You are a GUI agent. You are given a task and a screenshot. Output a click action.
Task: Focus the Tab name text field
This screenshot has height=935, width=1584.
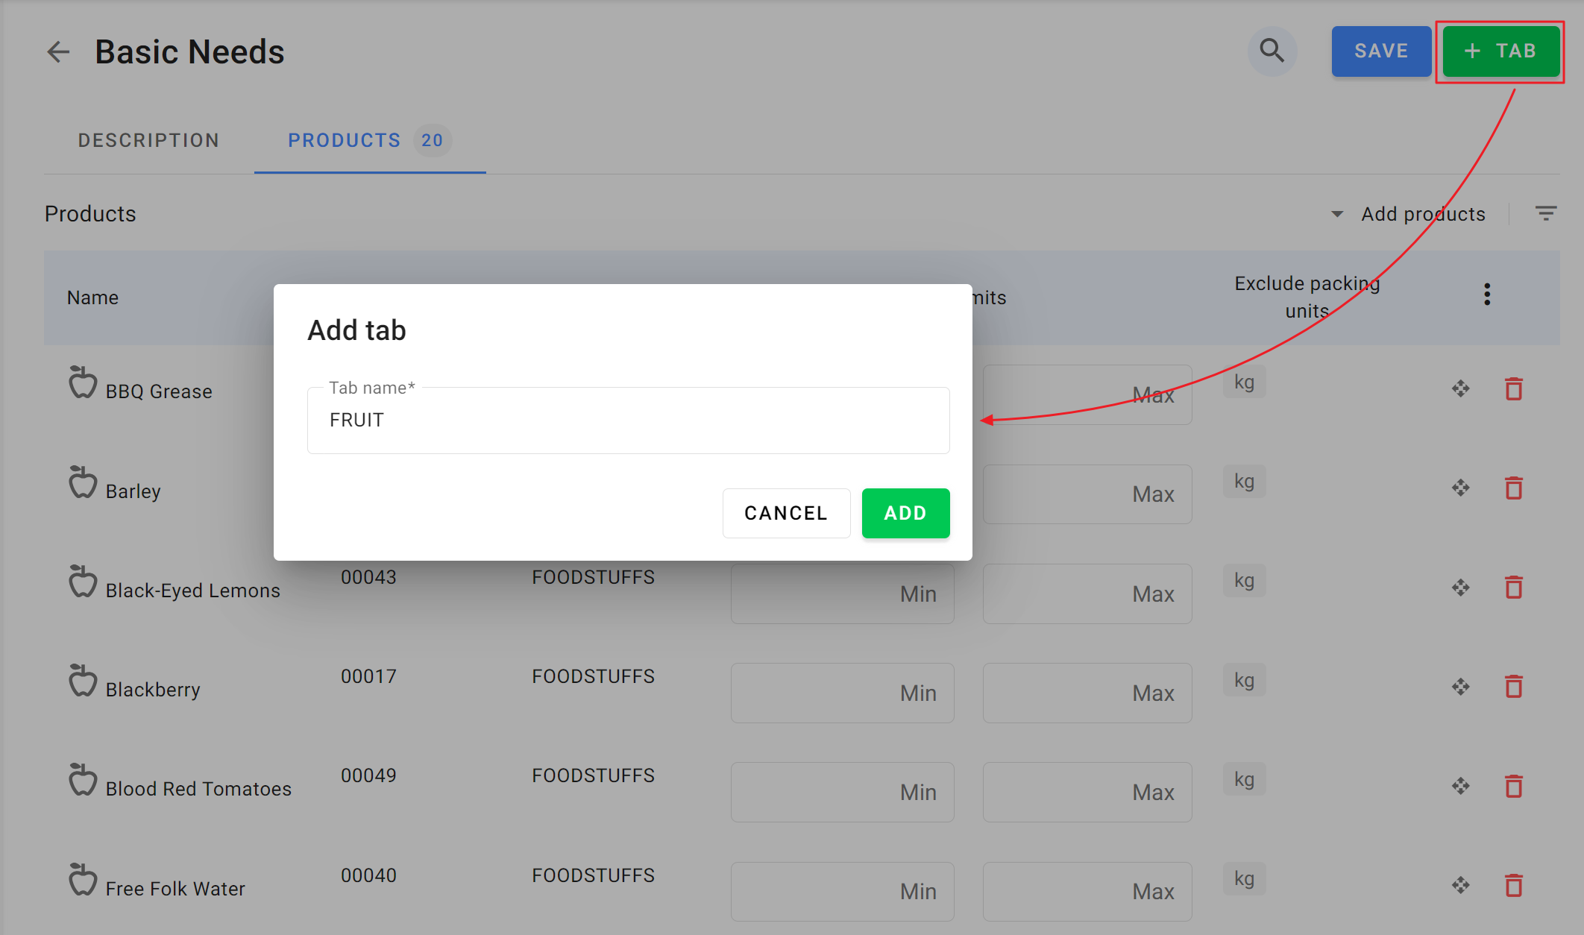tap(628, 421)
